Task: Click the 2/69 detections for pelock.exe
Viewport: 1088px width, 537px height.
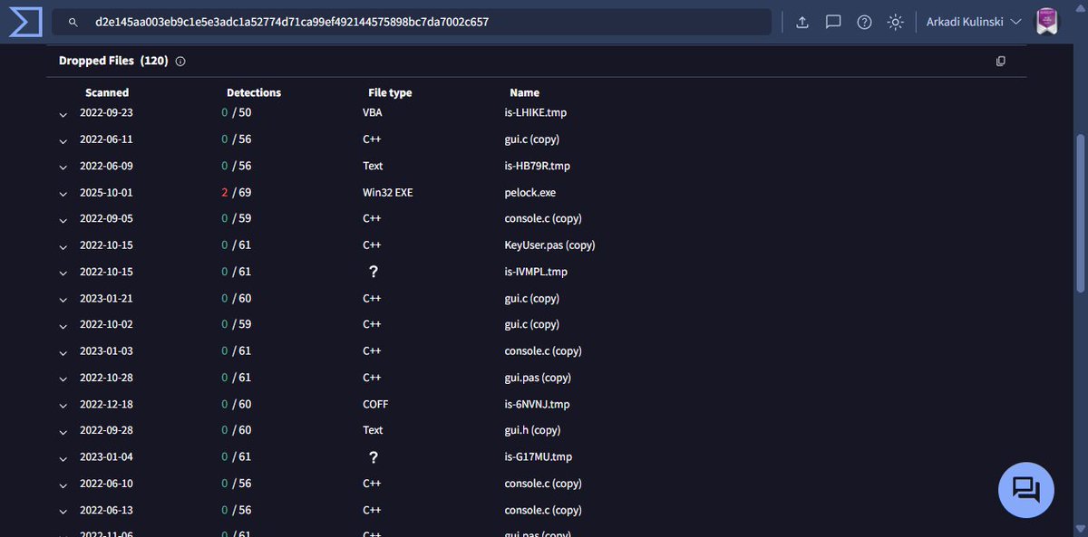Action: [235, 192]
